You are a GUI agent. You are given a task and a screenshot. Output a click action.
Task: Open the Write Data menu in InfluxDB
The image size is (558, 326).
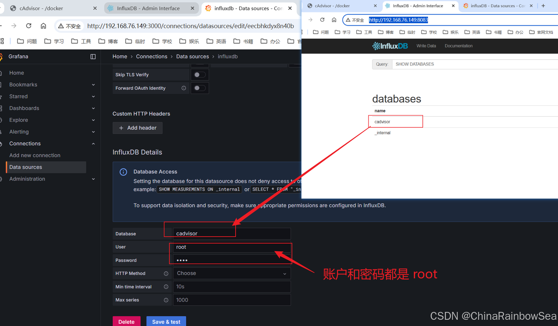[426, 46]
